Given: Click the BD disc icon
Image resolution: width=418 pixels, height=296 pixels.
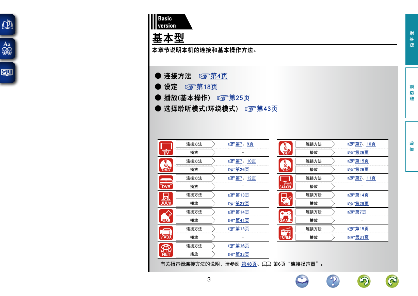Looking at the screenshot, I should click(286, 148).
